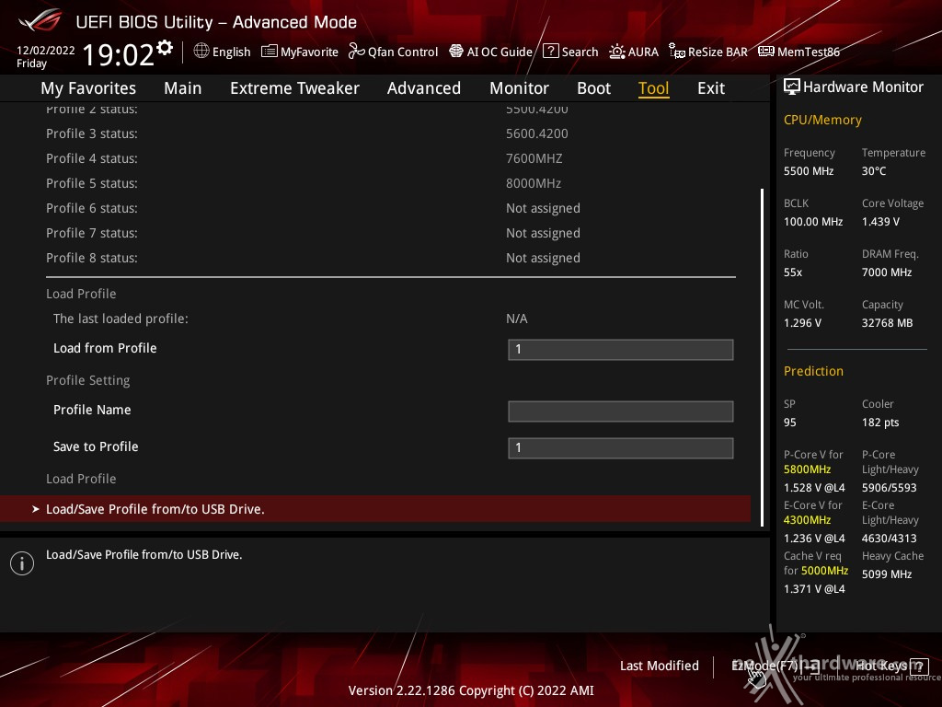The image size is (942, 707).
Task: Select Profile 6 status label
Action: click(92, 208)
